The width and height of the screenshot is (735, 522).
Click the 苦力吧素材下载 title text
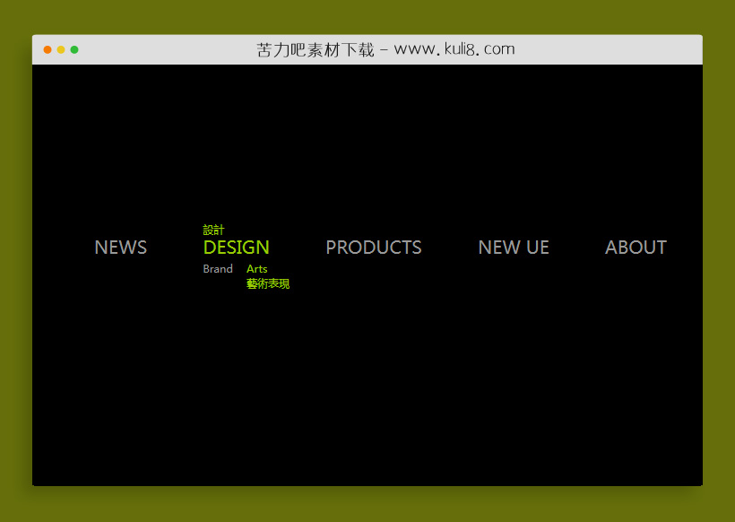pos(315,49)
